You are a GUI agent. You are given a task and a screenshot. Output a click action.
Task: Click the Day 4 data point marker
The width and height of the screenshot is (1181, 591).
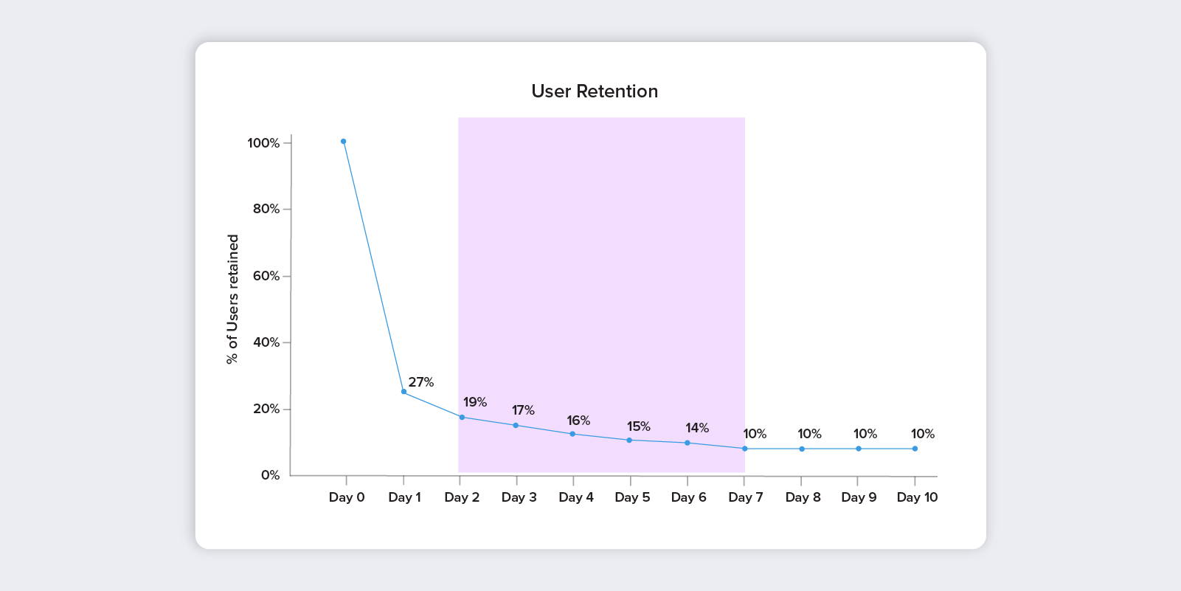572,434
